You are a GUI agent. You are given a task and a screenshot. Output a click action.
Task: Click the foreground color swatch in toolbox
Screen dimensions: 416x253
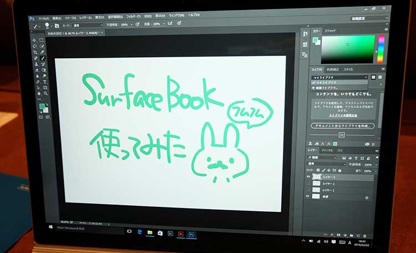(42, 107)
